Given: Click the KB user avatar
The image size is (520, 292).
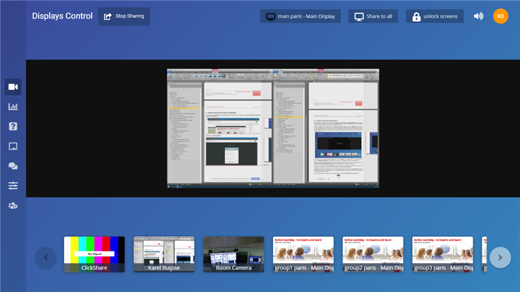Looking at the screenshot, I should click(501, 16).
